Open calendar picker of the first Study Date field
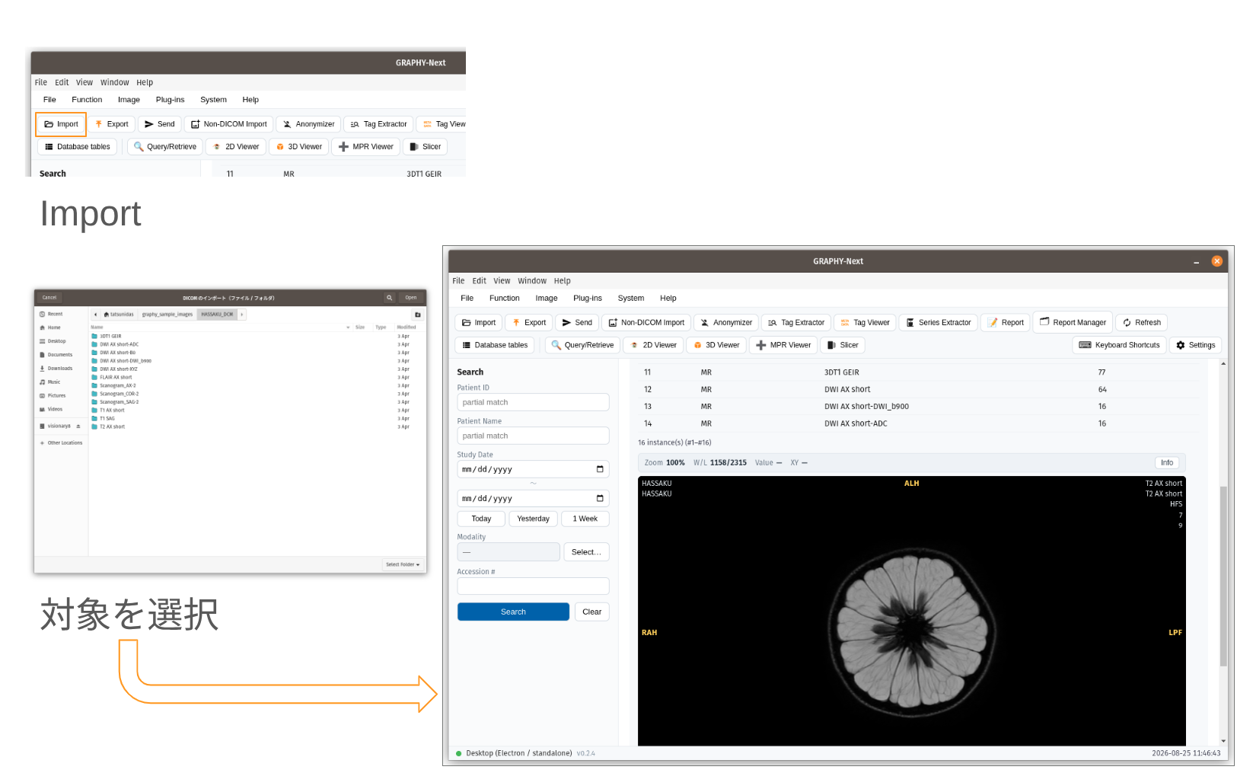 [x=600, y=469]
